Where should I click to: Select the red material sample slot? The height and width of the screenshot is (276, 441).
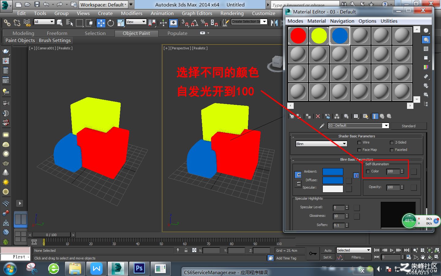pyautogui.click(x=298, y=36)
